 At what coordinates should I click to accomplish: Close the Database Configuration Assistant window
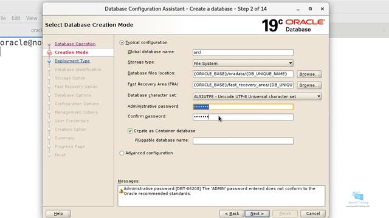pos(322,9)
